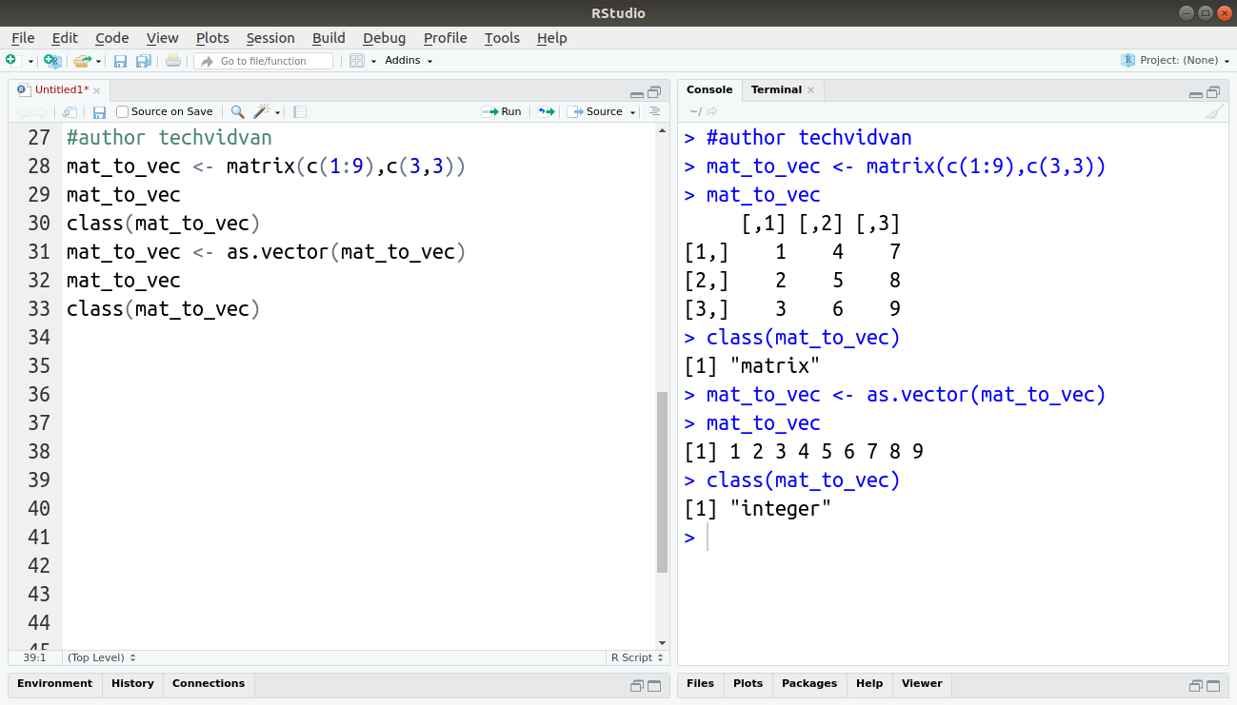Expand the Source options dropdown arrow
The image size is (1237, 705).
tap(633, 112)
